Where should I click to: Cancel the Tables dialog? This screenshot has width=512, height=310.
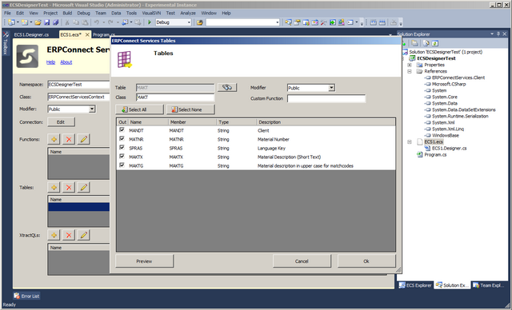pos(302,261)
